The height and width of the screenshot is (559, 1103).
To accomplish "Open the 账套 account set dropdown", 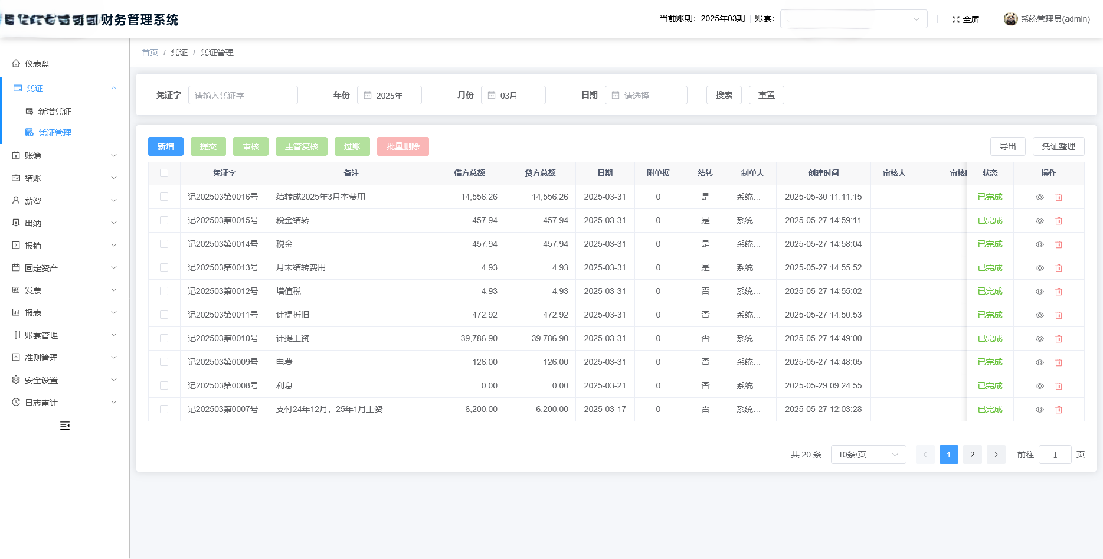I will (853, 18).
